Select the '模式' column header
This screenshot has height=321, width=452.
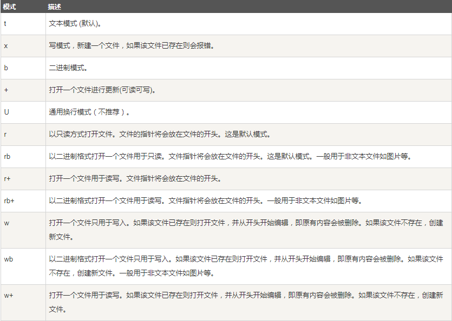coord(9,6)
